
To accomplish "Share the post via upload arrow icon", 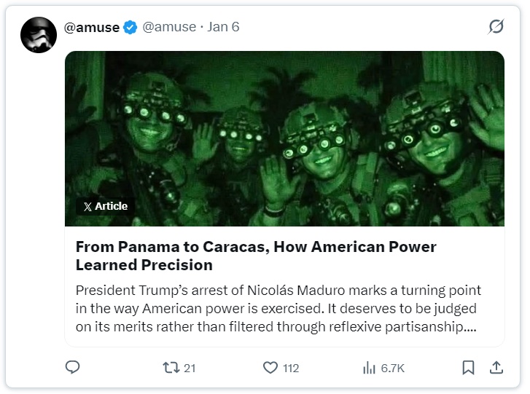I will (496, 367).
